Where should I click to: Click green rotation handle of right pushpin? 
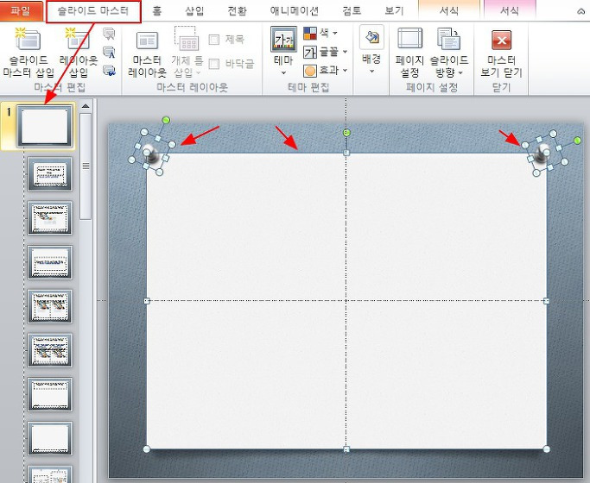point(577,141)
